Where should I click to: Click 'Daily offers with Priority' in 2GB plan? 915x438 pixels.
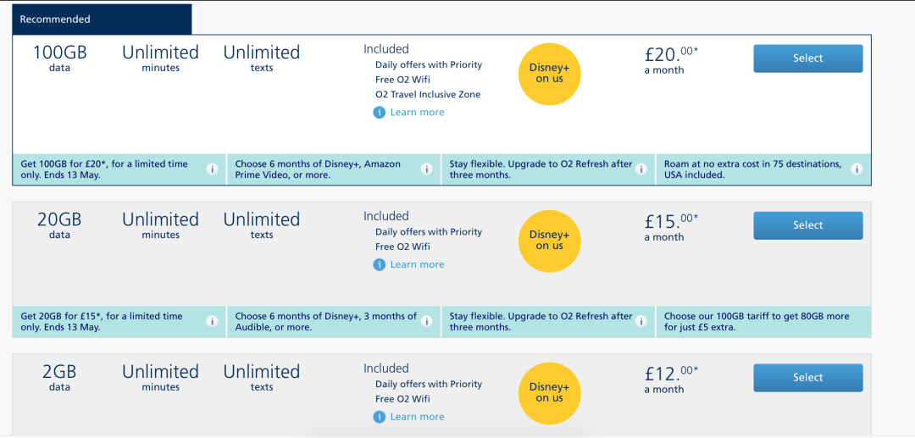tap(429, 384)
